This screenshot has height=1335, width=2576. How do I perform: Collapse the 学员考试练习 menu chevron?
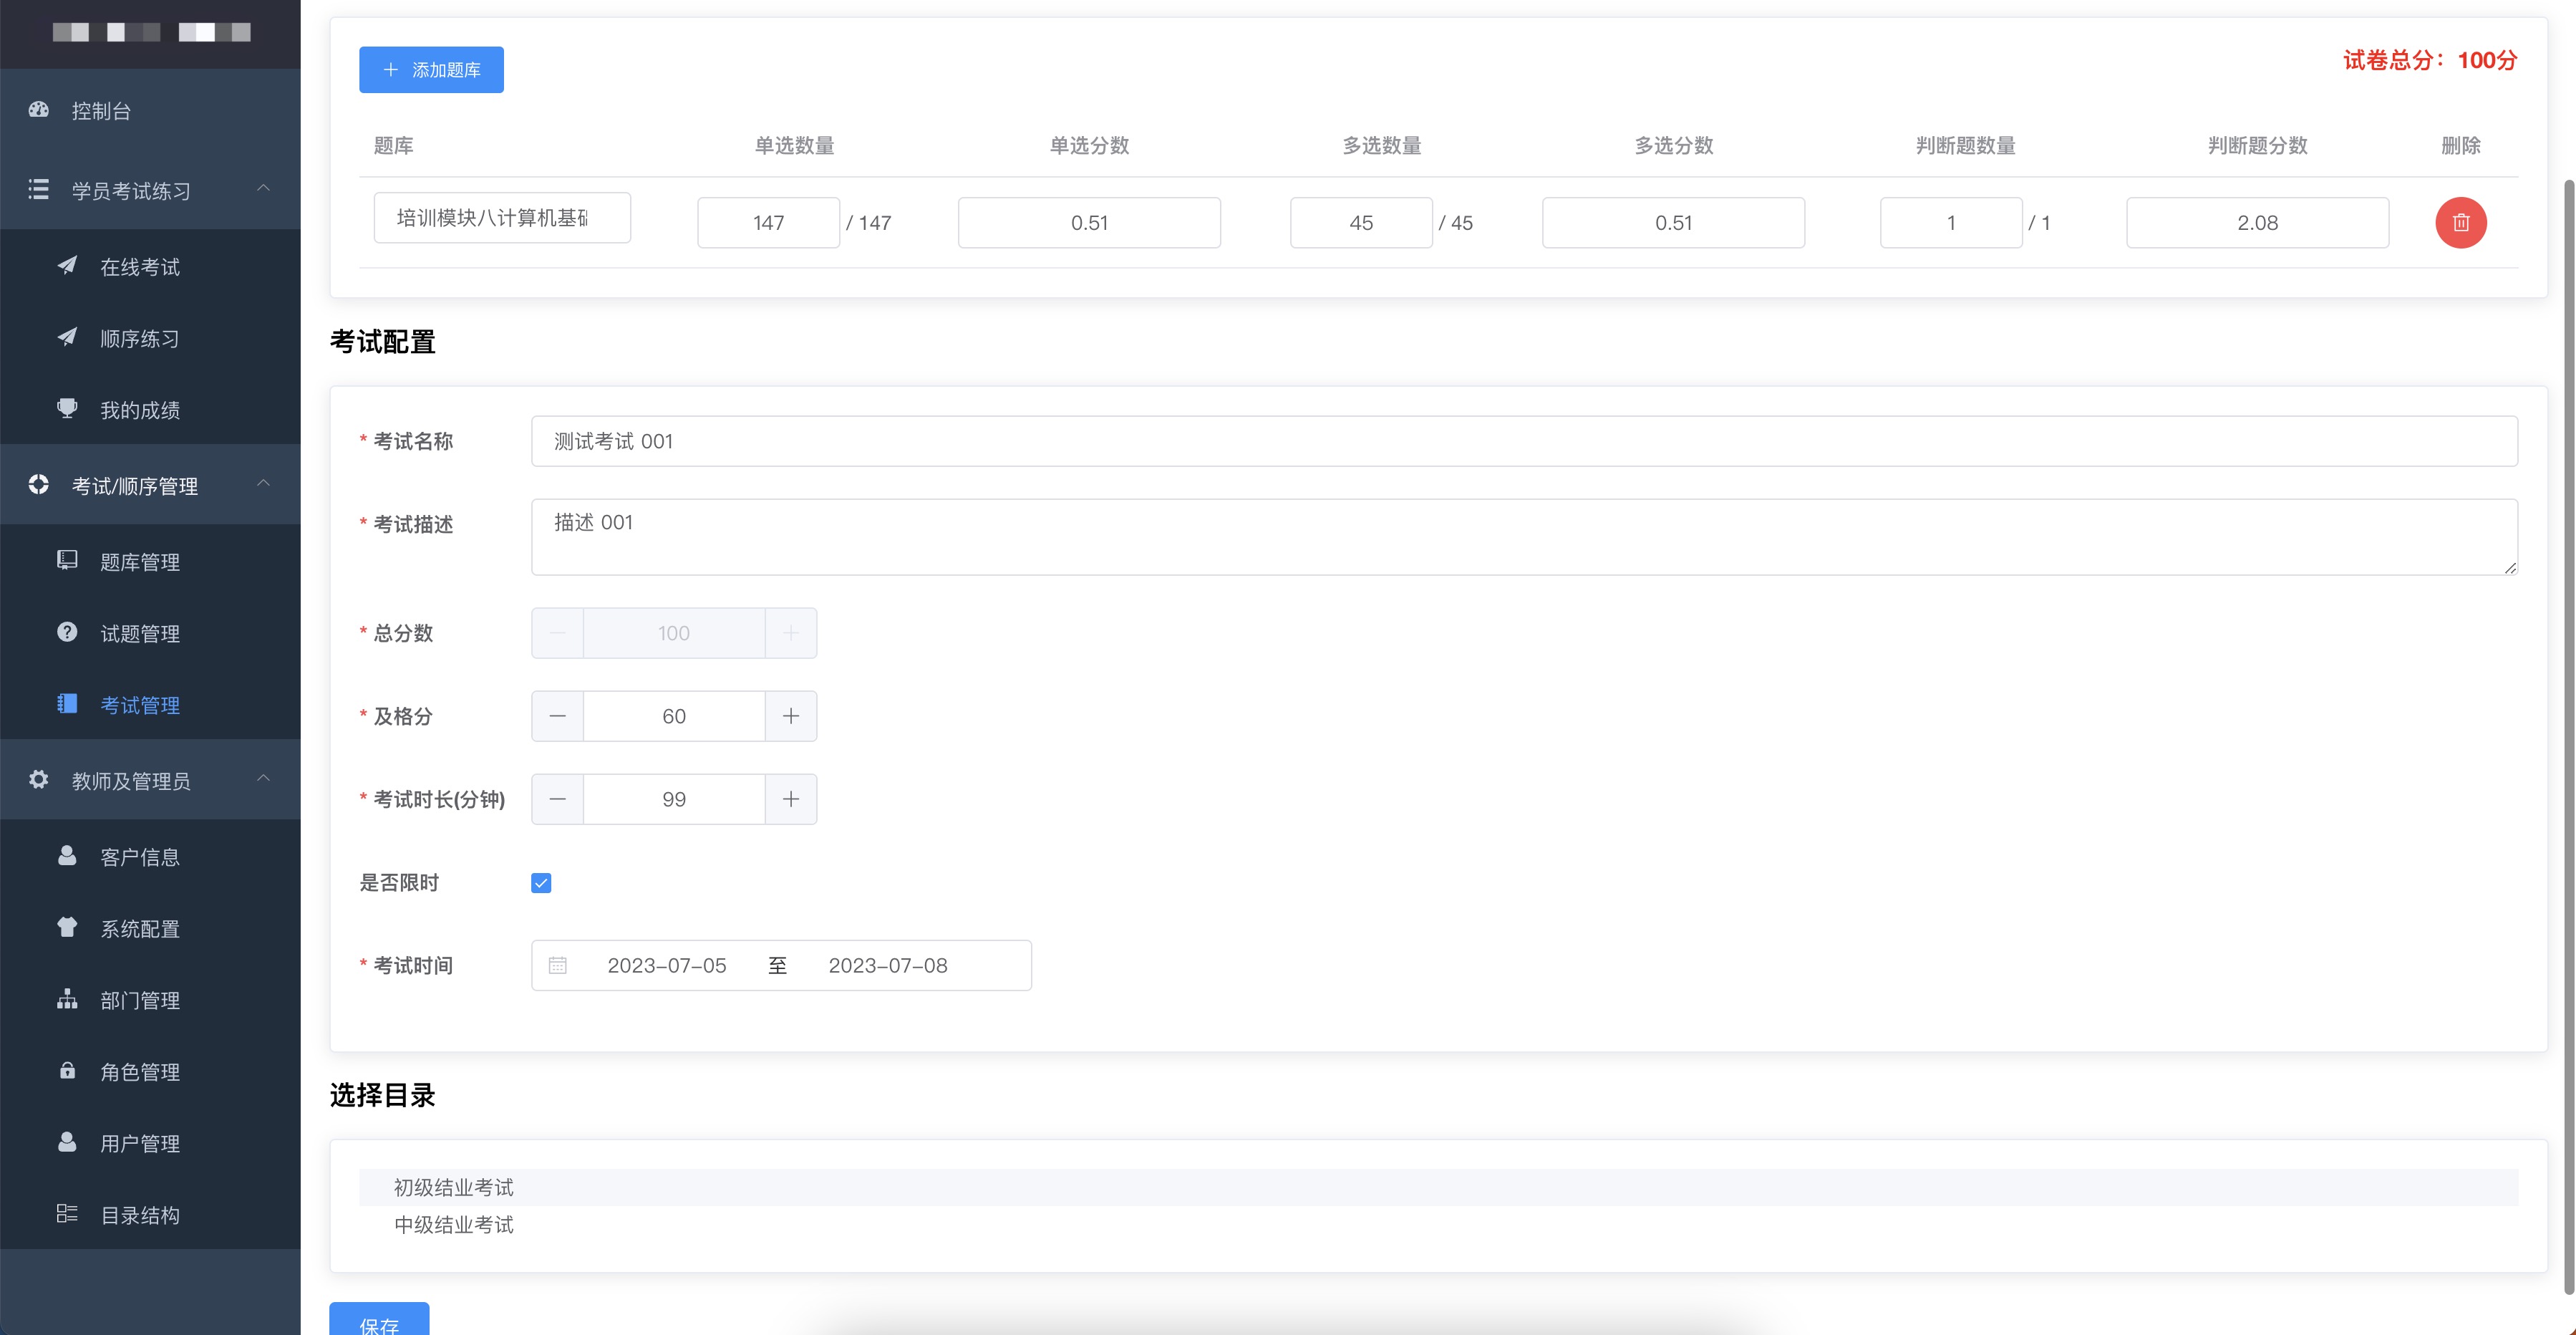tap(264, 188)
